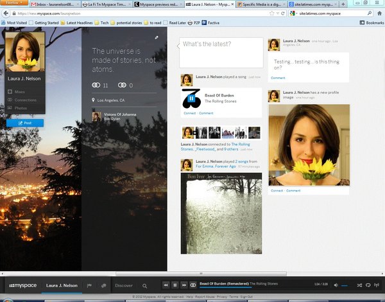Viewport: 385px width, 302px height.
Task: View the 0 connections count icon
Action: 122,85
